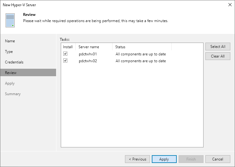This screenshot has height=167, width=235.
Task: Cancel the New Hyper-V Server wizard
Action: (x=218, y=159)
